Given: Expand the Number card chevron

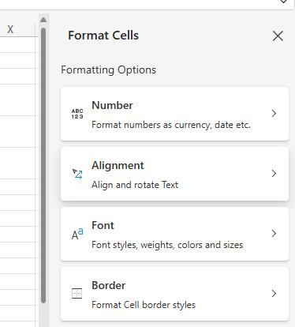Looking at the screenshot, I should pyautogui.click(x=274, y=114).
